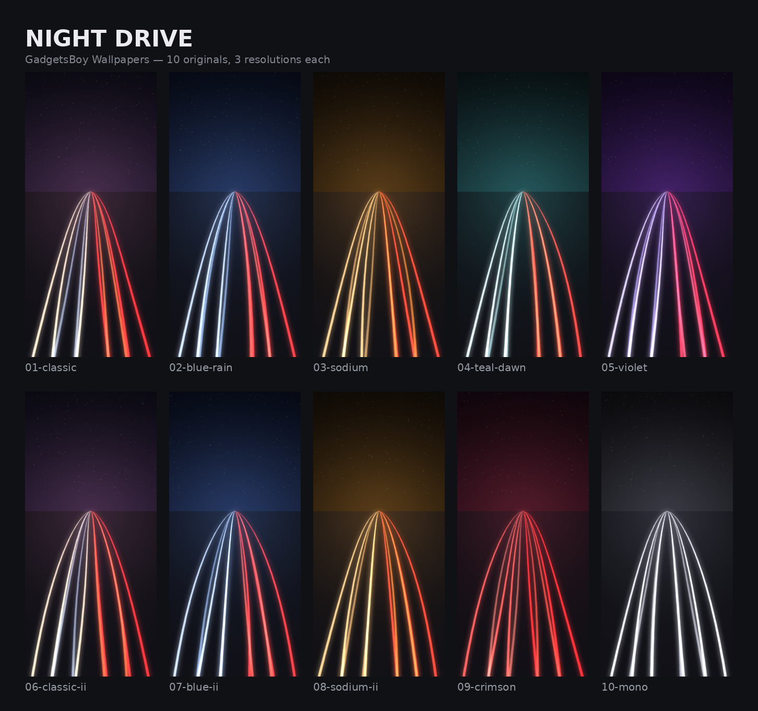
Task: Click the 02-blue-rain caption text
Action: [201, 368]
